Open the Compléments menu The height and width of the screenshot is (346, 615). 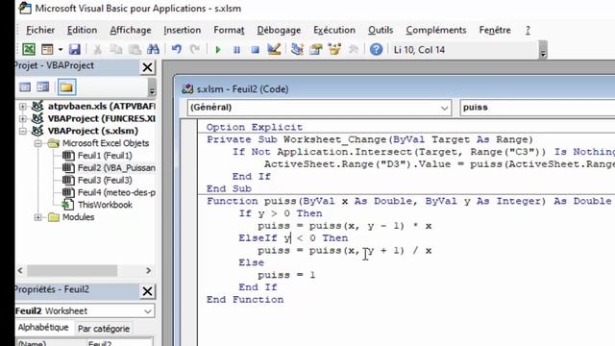435,30
